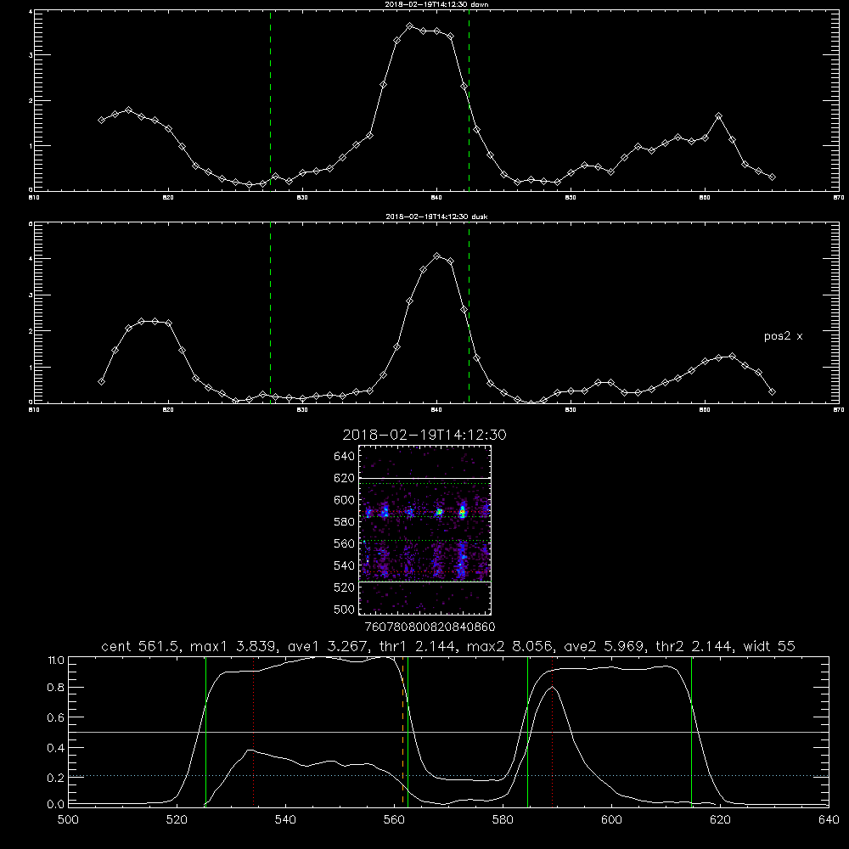This screenshot has width=849, height=849.
Task: Click the '870' x-axis label of dawn plot
Action: tap(839, 198)
